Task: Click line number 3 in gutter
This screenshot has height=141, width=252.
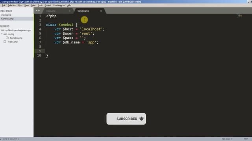Action: pos(40,25)
